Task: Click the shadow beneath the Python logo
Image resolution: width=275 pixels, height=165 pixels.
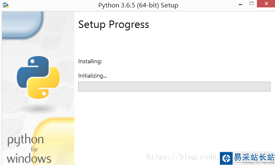Action: [38, 108]
